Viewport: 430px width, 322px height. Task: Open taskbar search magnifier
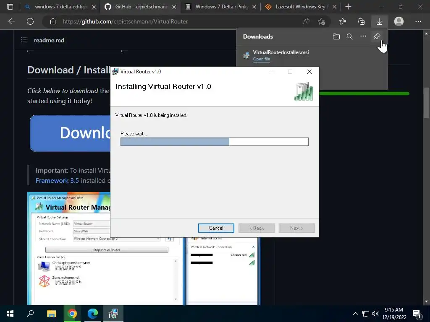click(30, 314)
